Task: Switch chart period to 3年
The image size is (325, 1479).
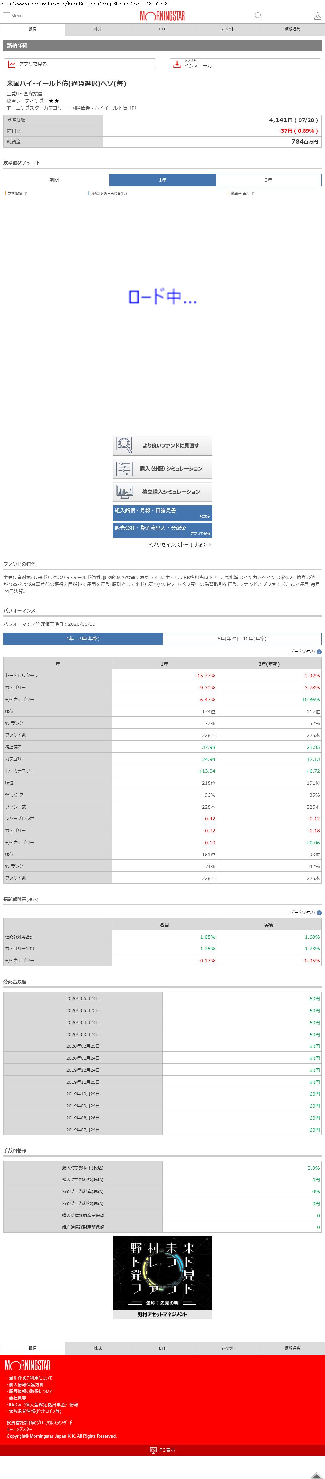Action: pos(268,180)
